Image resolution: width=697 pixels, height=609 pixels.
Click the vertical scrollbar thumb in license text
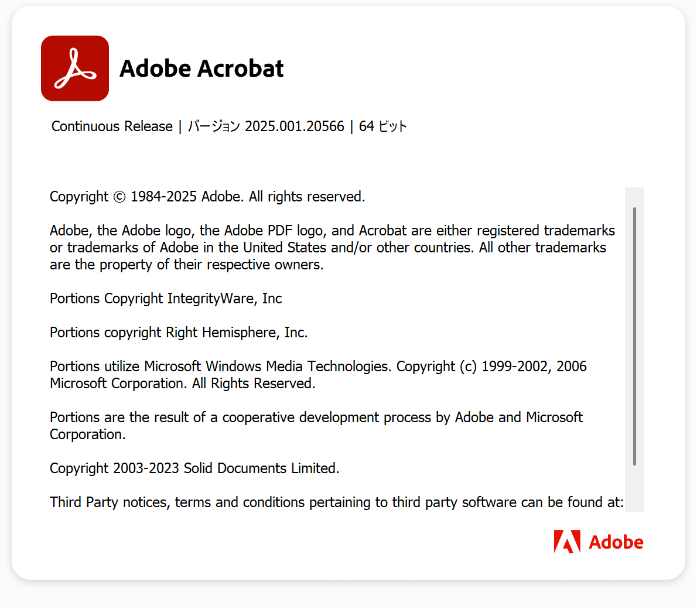point(634,336)
